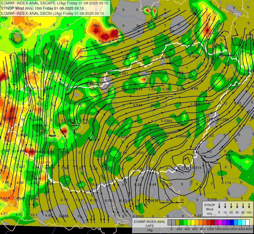
Task: Pick the bright cyan CAPE legend swatch
Action: point(239,223)
